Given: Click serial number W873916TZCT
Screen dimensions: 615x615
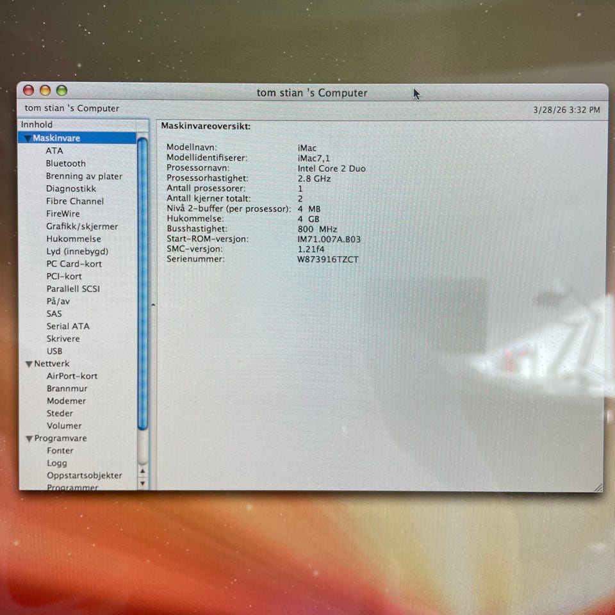Looking at the screenshot, I should click(x=328, y=259).
